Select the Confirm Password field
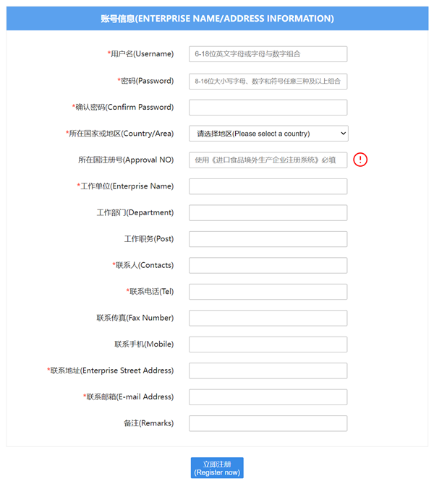Image resolution: width=434 pixels, height=494 pixels. tap(268, 108)
